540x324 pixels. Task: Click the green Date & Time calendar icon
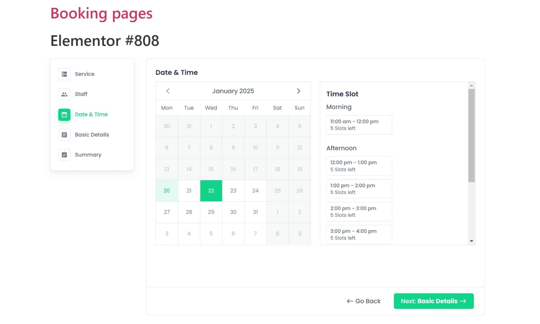click(64, 115)
